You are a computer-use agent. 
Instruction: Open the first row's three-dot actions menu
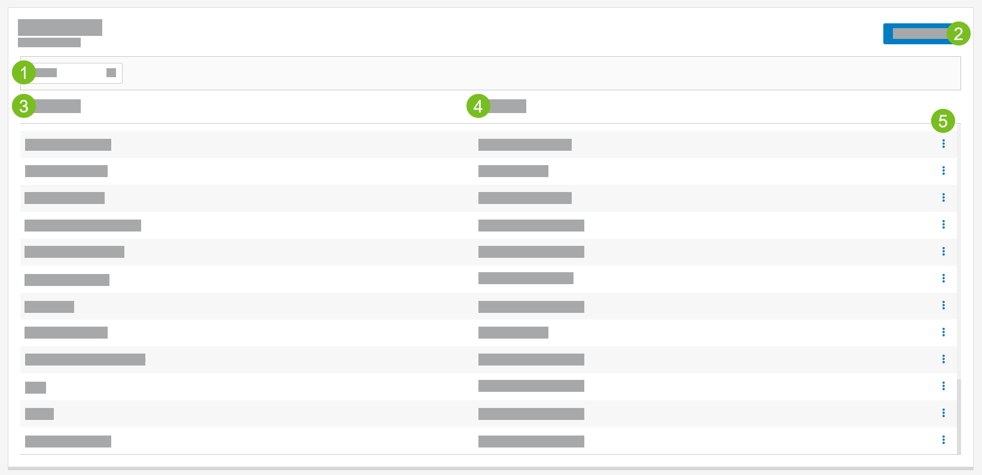click(943, 144)
